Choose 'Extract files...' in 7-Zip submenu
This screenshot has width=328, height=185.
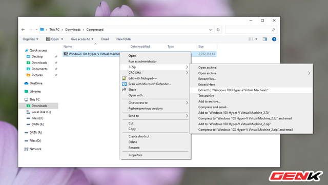click(251, 79)
